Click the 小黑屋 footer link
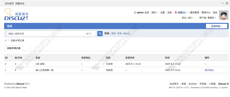Image resolution: width=230 pixels, height=97 pixels. point(212,84)
